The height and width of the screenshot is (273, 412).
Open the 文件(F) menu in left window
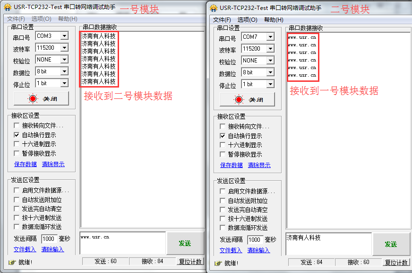16,18
